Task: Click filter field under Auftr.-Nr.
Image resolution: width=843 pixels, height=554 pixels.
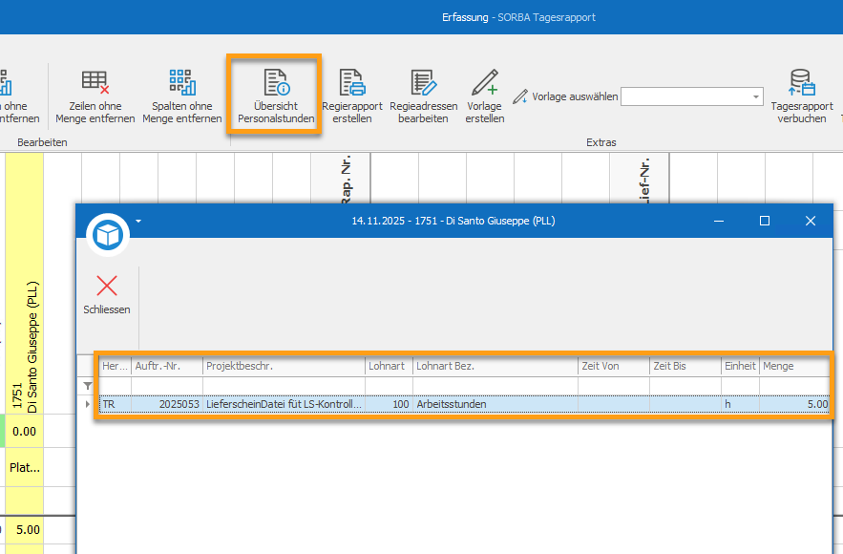Action: point(167,386)
